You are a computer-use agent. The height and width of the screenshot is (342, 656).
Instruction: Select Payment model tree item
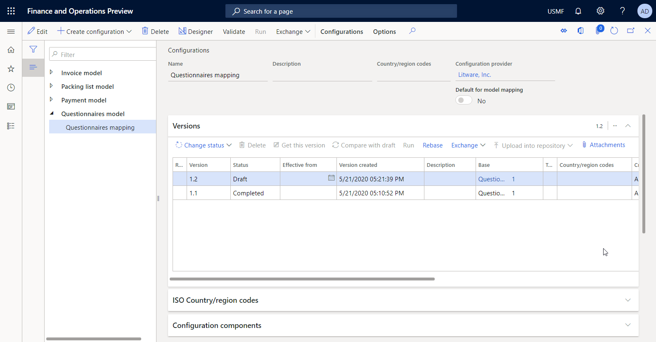(x=84, y=100)
